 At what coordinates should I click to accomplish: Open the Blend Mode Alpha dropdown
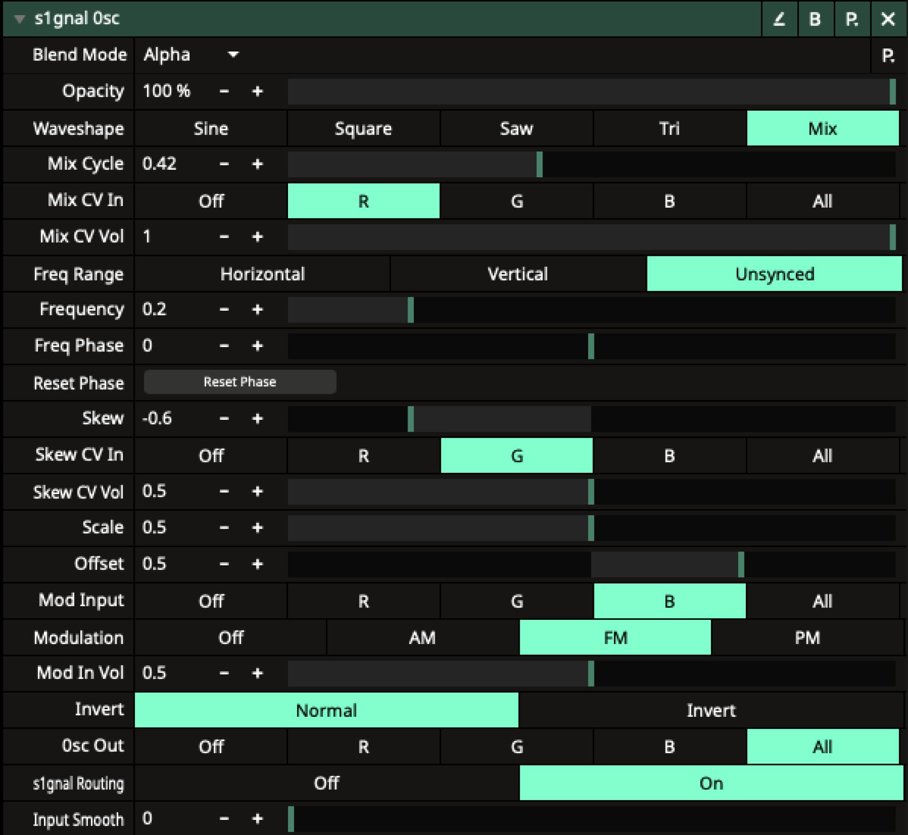click(191, 55)
